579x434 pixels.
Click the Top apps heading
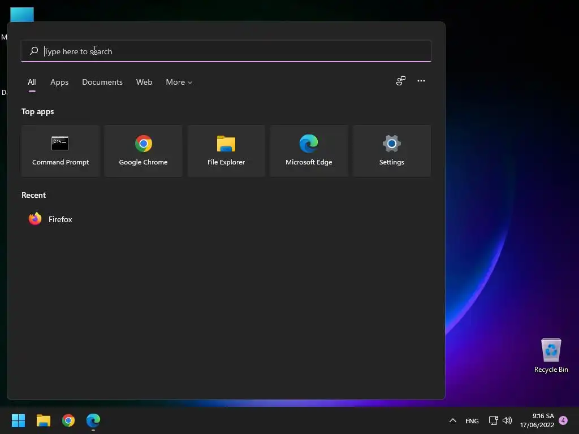[38, 111]
